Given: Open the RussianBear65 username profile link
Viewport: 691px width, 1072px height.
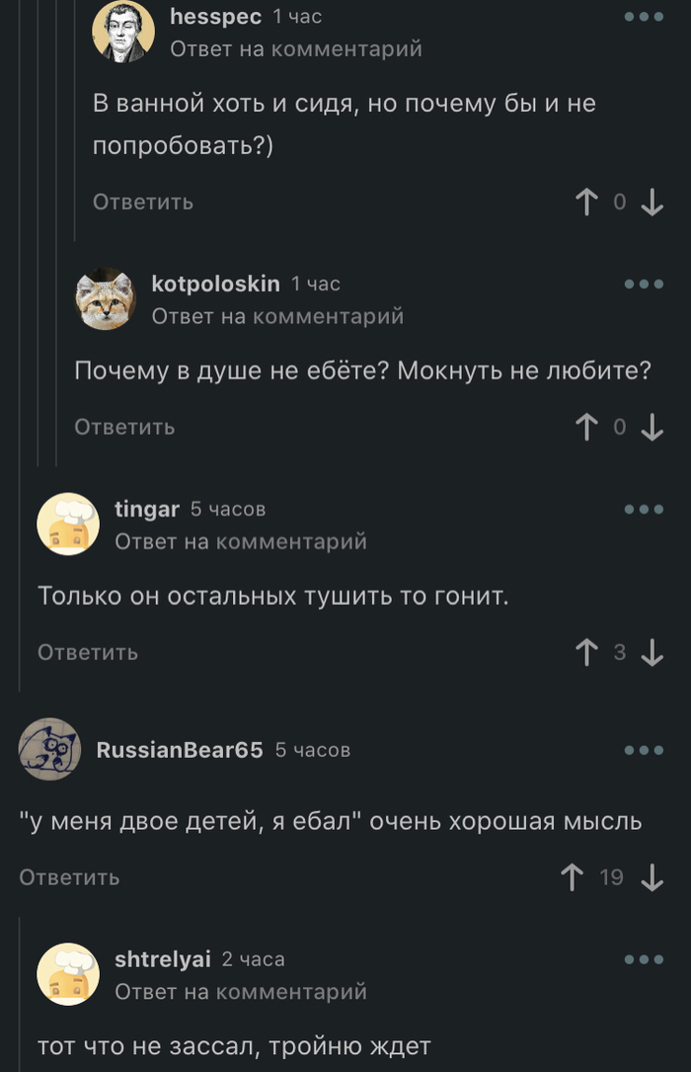Looking at the screenshot, I should [x=180, y=750].
